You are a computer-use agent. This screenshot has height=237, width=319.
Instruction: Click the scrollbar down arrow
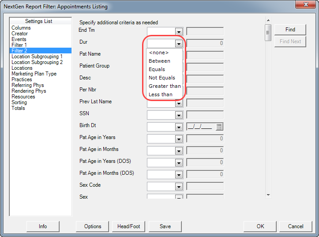click(268, 195)
